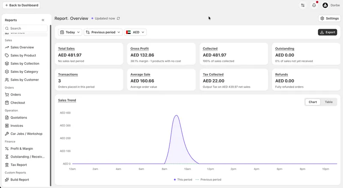The width and height of the screenshot is (343, 188).
Task: Click the AED 22.00 tax collected value
Action: [214, 81]
